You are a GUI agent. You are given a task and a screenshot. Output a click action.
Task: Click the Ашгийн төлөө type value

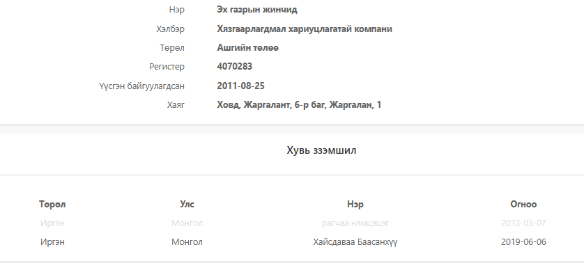click(247, 48)
